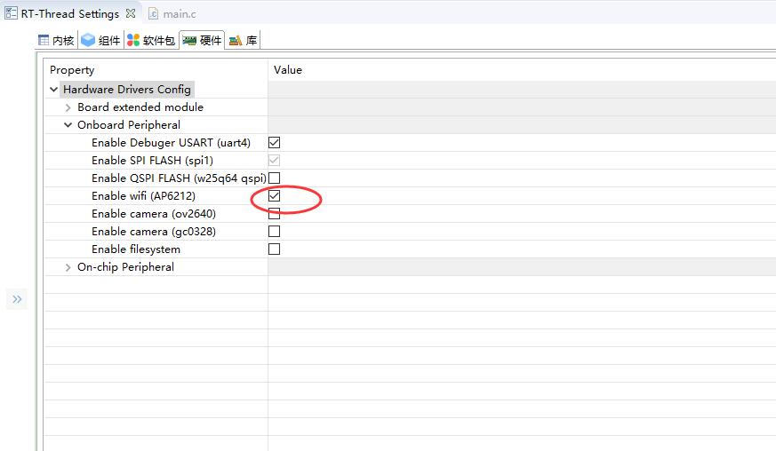Select 'Onboard Peripheral' row text

[x=129, y=125]
